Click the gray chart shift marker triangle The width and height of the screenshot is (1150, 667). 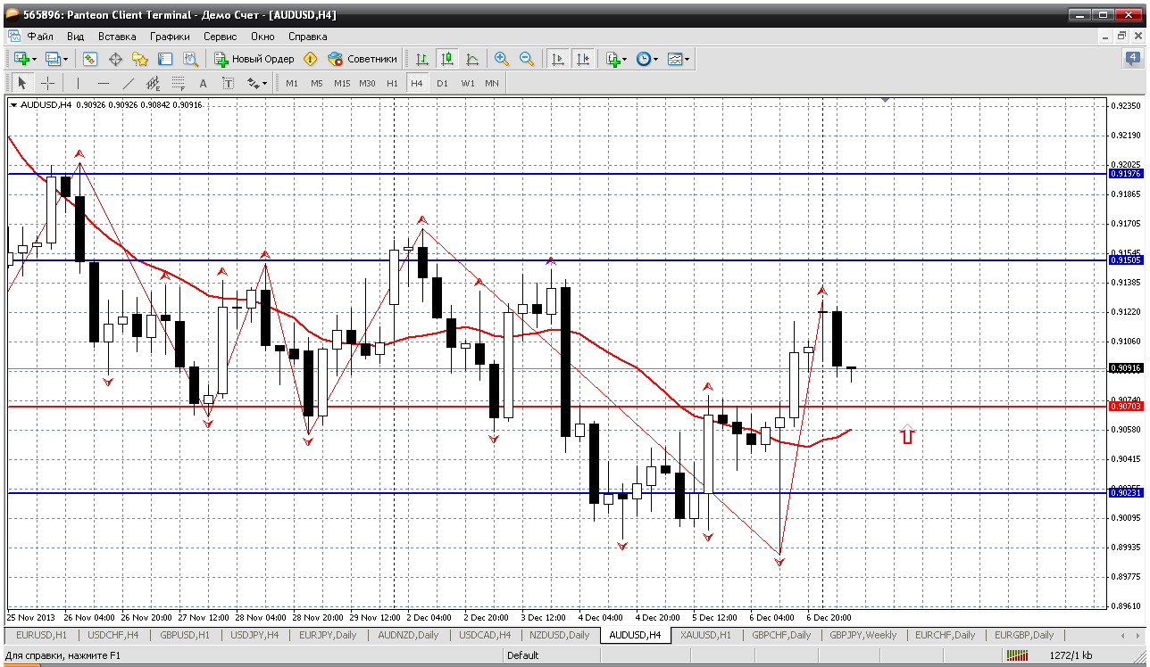[885, 101]
